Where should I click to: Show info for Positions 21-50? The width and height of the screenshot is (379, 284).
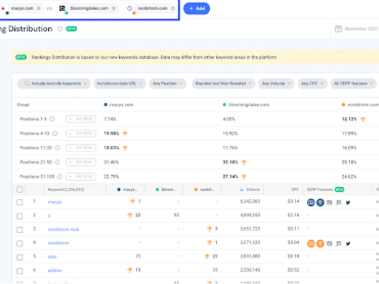[57, 162]
